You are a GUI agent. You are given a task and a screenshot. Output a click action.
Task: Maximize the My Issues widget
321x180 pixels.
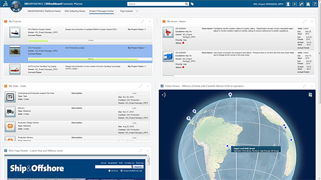[304, 21]
